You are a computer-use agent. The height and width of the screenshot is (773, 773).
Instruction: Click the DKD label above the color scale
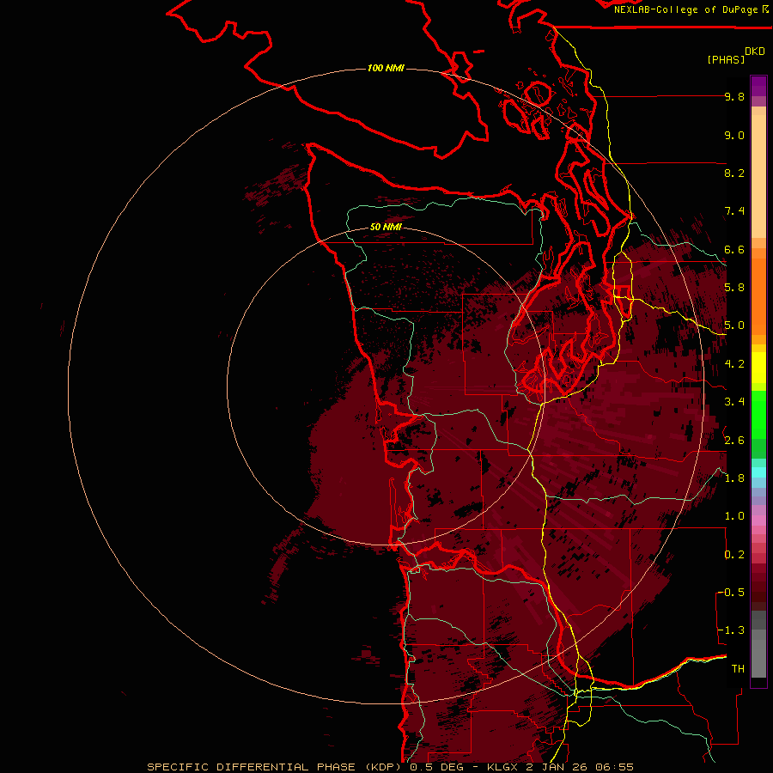point(755,52)
